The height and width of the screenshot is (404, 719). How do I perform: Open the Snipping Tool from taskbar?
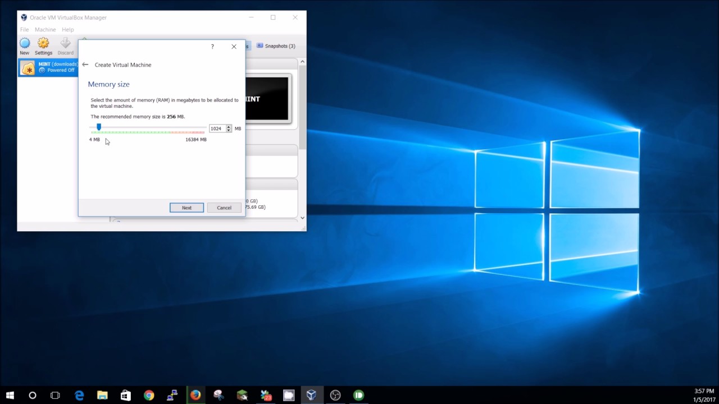pyautogui.click(x=219, y=395)
